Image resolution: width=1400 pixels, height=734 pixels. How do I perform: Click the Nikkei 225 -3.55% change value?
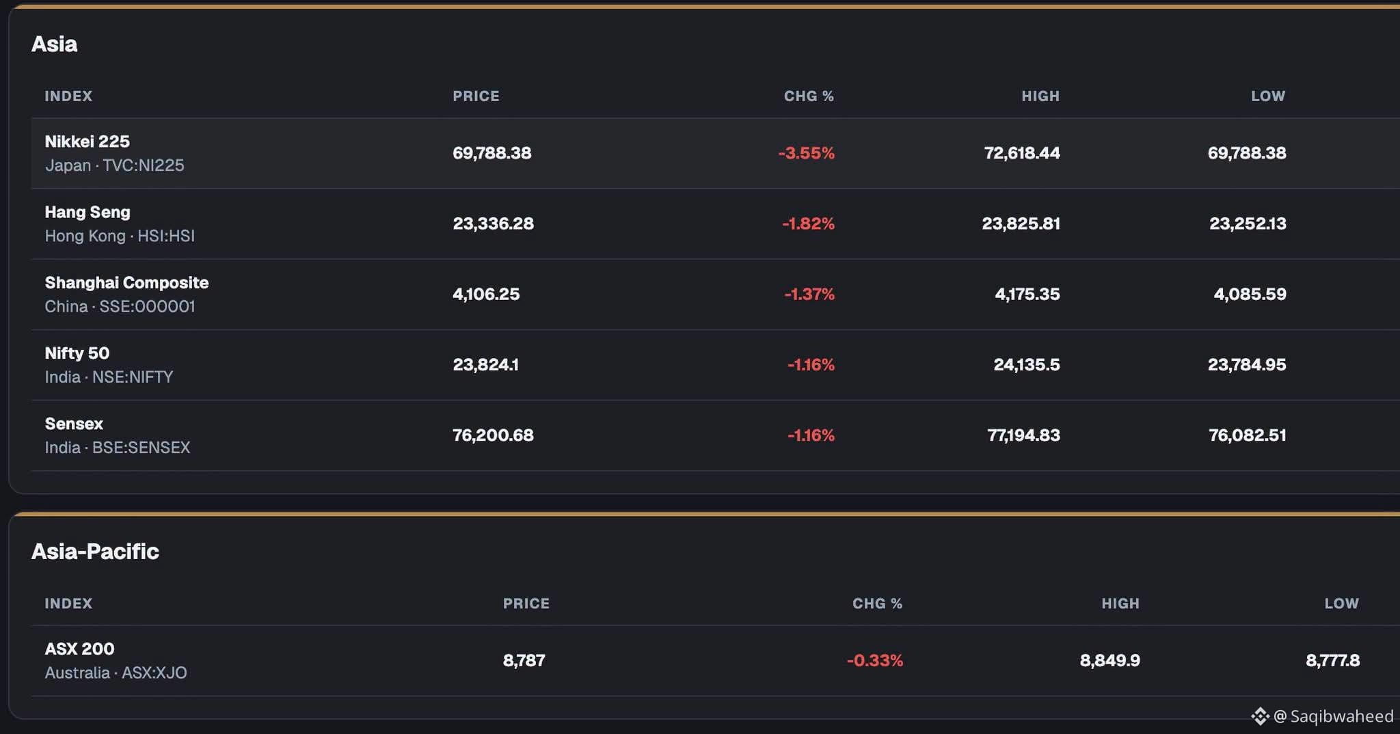(x=807, y=153)
